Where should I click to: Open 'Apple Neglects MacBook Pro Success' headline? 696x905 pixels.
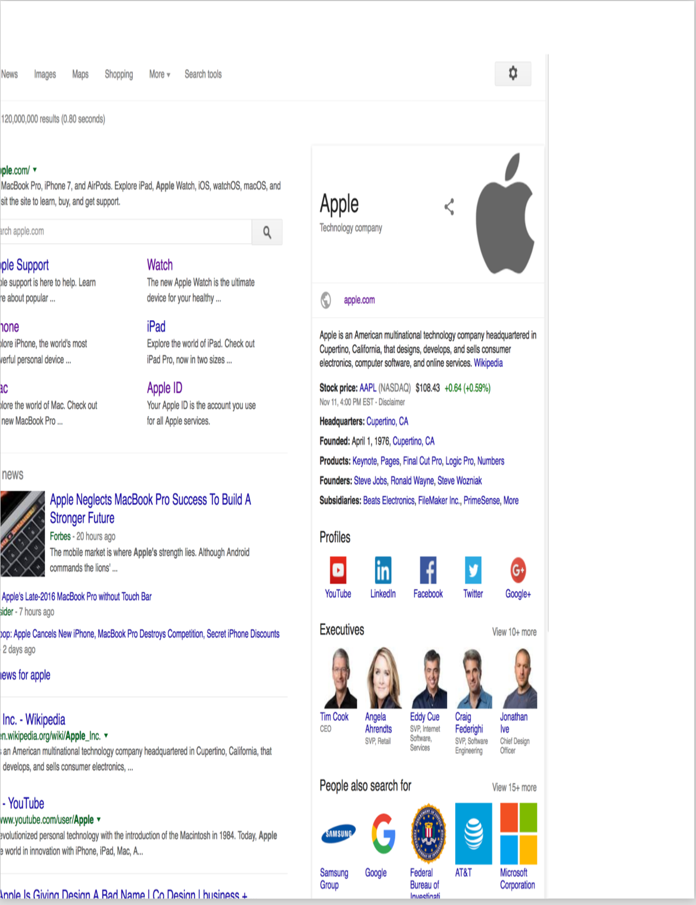tap(150, 508)
